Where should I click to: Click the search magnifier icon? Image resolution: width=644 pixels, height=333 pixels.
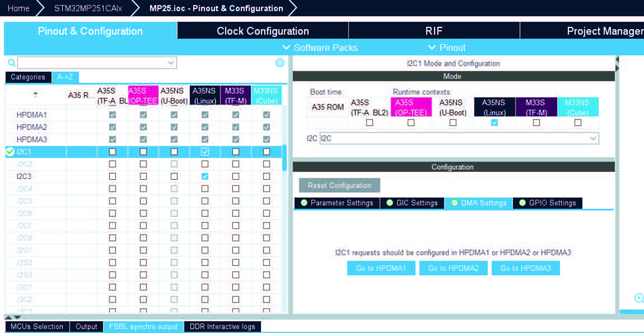12,63
